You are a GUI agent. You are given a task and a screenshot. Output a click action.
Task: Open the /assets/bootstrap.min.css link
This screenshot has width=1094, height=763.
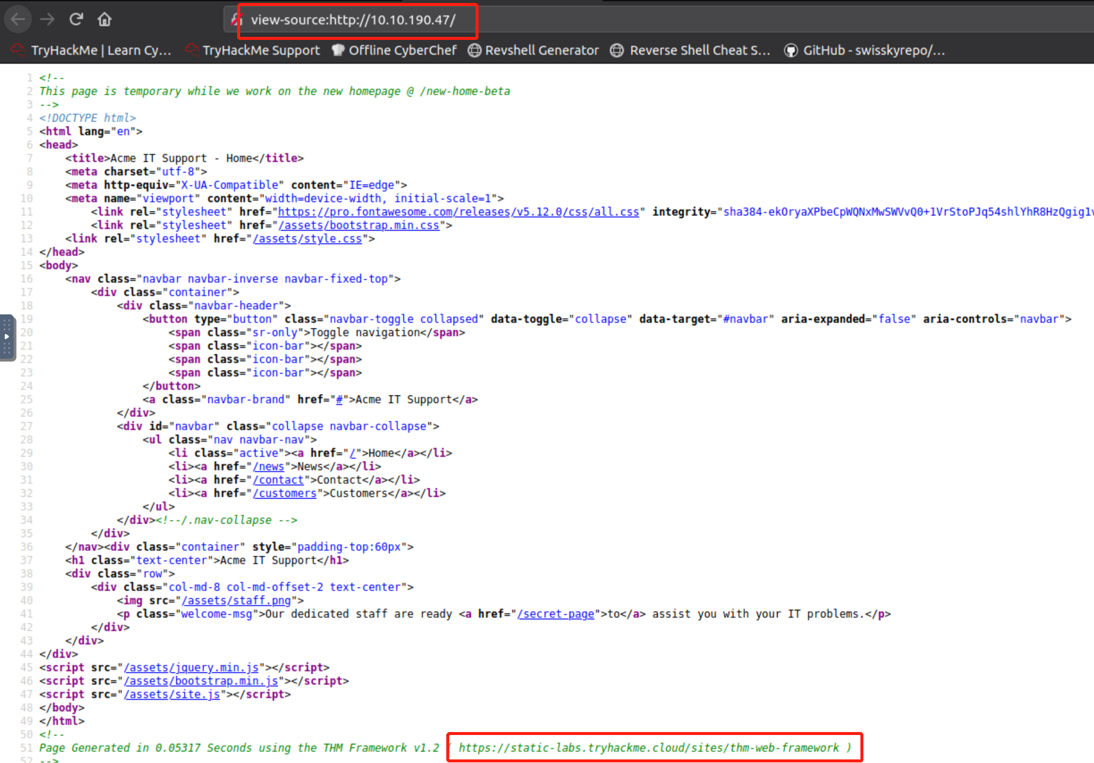359,225
